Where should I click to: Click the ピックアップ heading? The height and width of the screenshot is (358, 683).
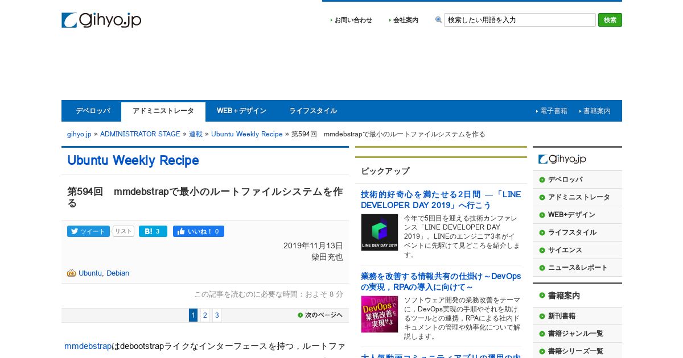tap(385, 171)
